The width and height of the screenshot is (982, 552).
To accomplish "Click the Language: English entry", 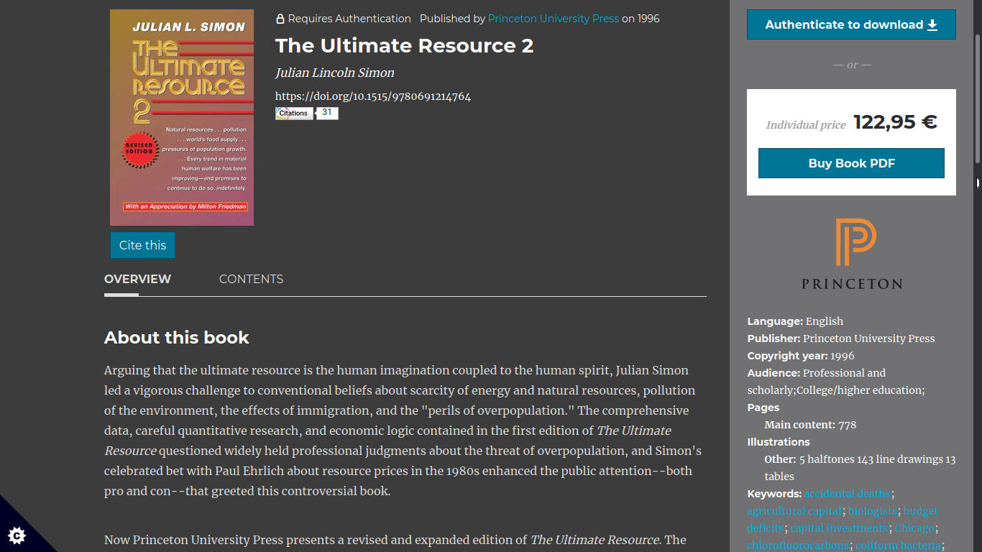I will click(795, 321).
